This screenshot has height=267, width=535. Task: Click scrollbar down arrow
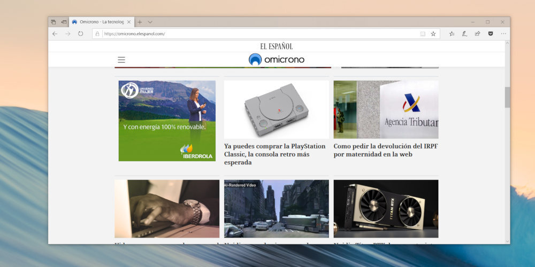[x=507, y=241]
